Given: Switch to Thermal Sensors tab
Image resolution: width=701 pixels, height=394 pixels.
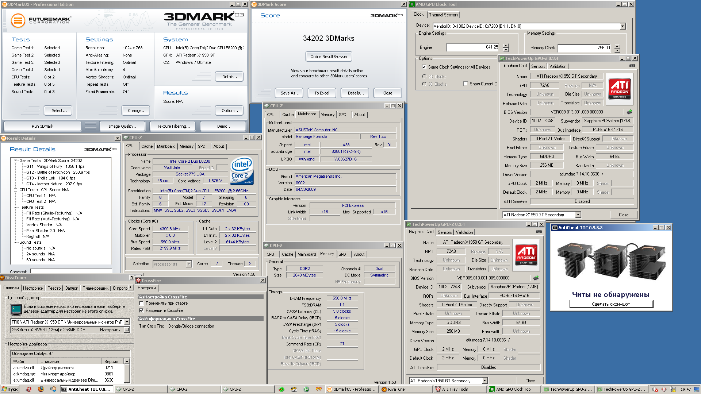Looking at the screenshot, I should pyautogui.click(x=443, y=15).
